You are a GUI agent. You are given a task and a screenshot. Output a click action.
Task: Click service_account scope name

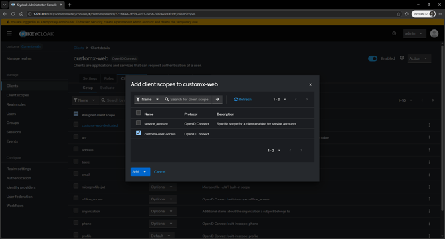coord(156,124)
